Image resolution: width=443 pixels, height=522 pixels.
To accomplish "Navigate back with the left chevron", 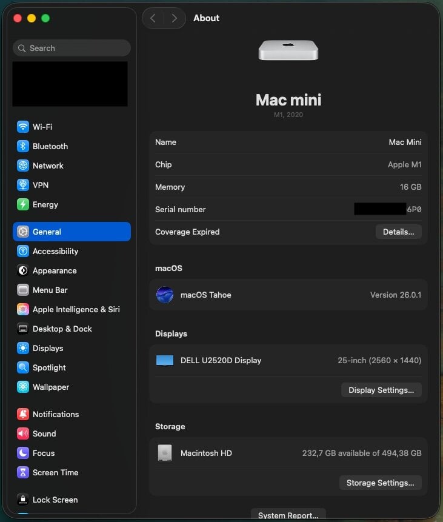I will pos(153,18).
